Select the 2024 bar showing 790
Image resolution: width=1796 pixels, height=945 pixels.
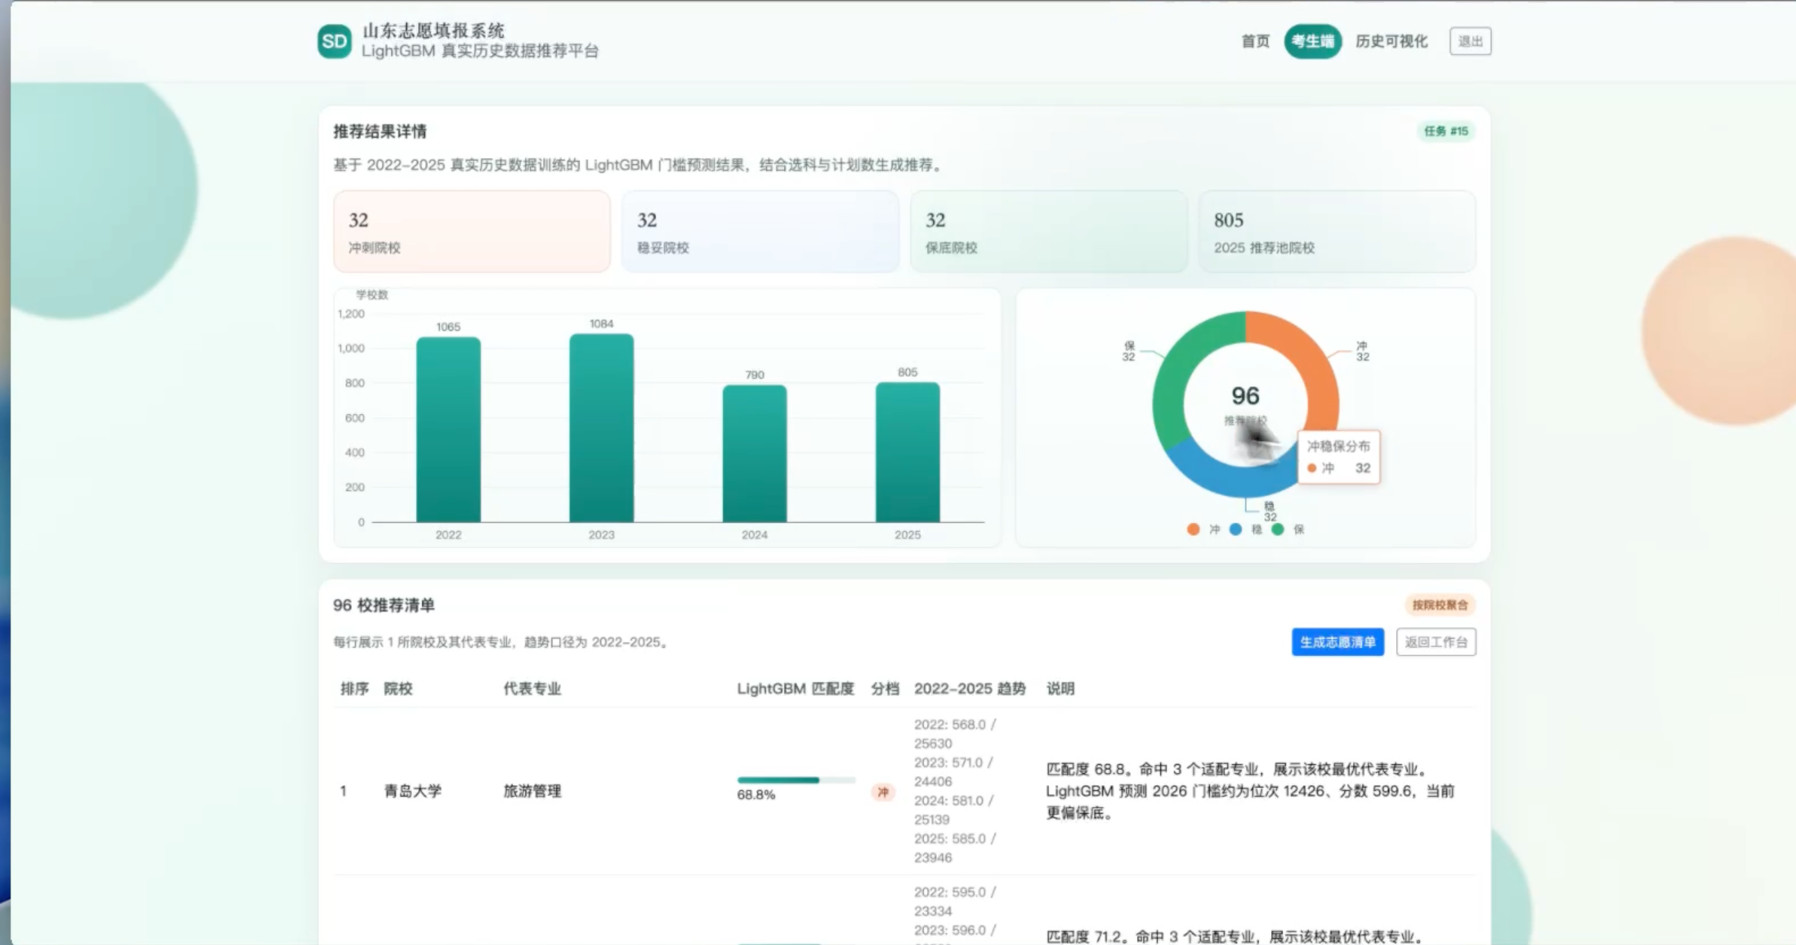pos(754,453)
